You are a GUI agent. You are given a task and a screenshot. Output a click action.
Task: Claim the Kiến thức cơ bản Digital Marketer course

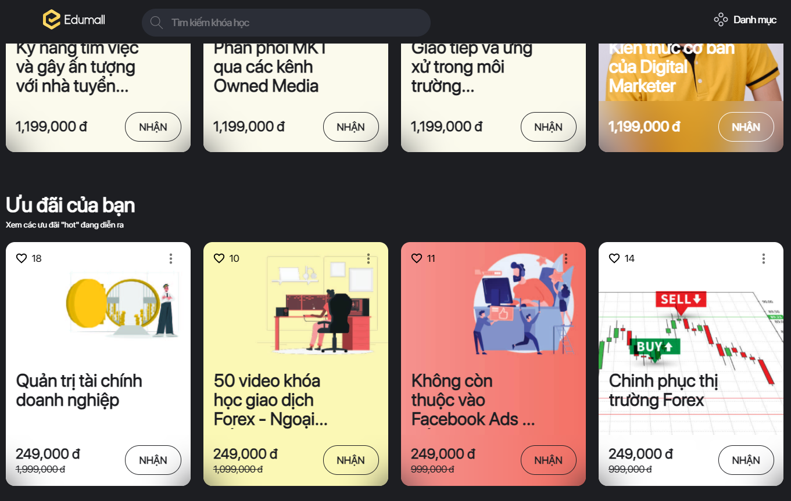(746, 127)
